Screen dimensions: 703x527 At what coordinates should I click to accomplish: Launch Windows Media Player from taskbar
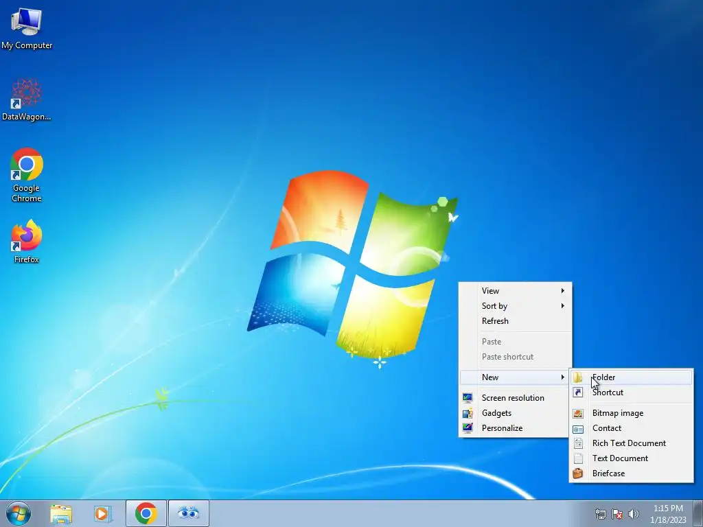tap(102, 513)
